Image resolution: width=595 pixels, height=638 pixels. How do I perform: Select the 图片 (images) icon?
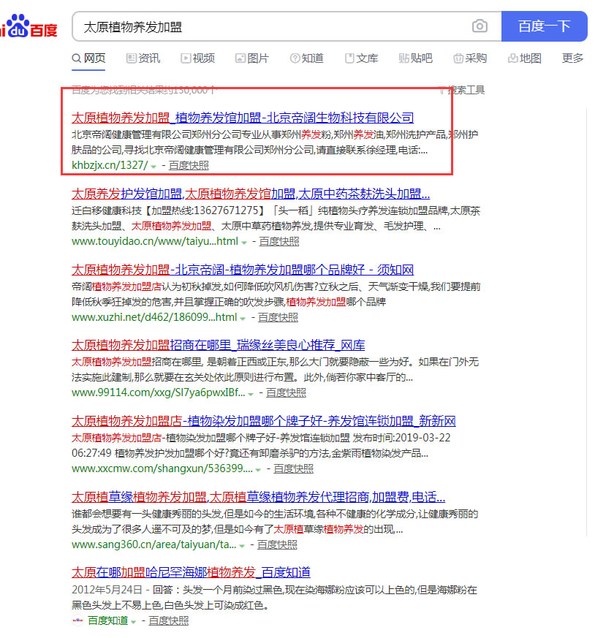coord(239,58)
